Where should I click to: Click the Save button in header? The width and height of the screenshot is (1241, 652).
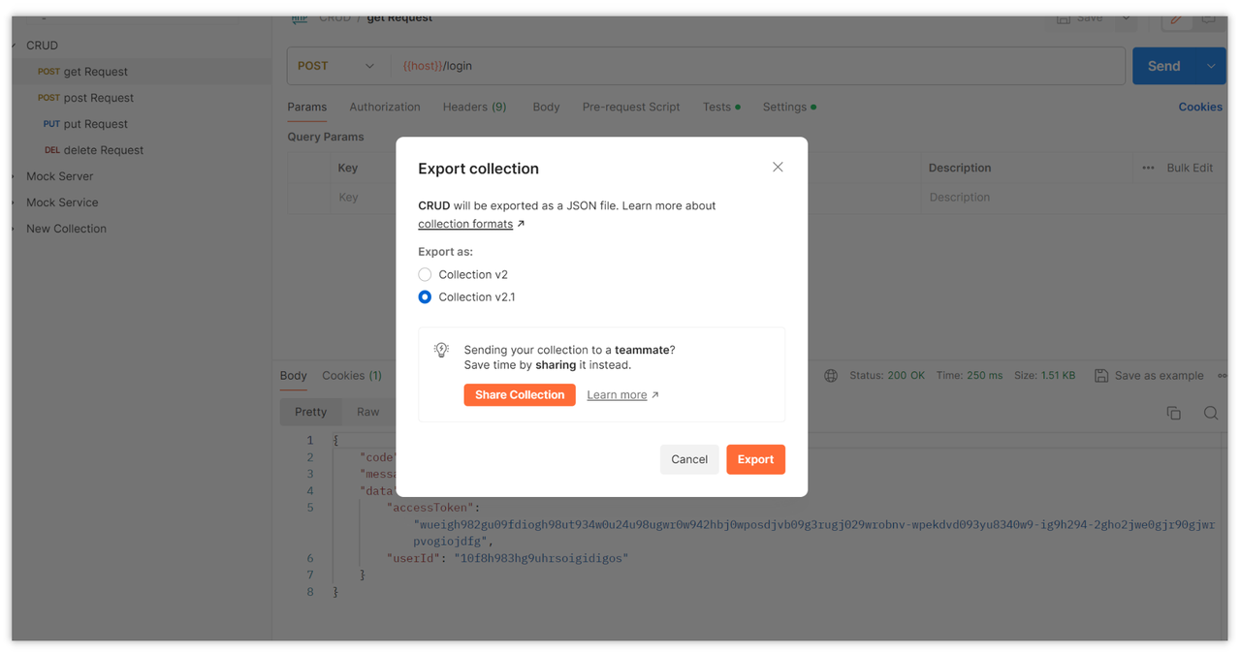pos(1080,18)
